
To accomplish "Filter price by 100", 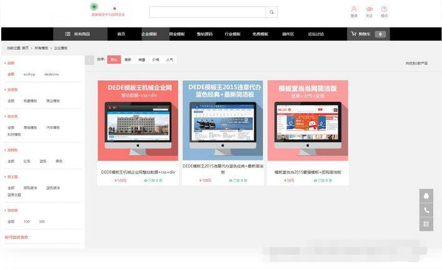I will pyautogui.click(x=27, y=222).
